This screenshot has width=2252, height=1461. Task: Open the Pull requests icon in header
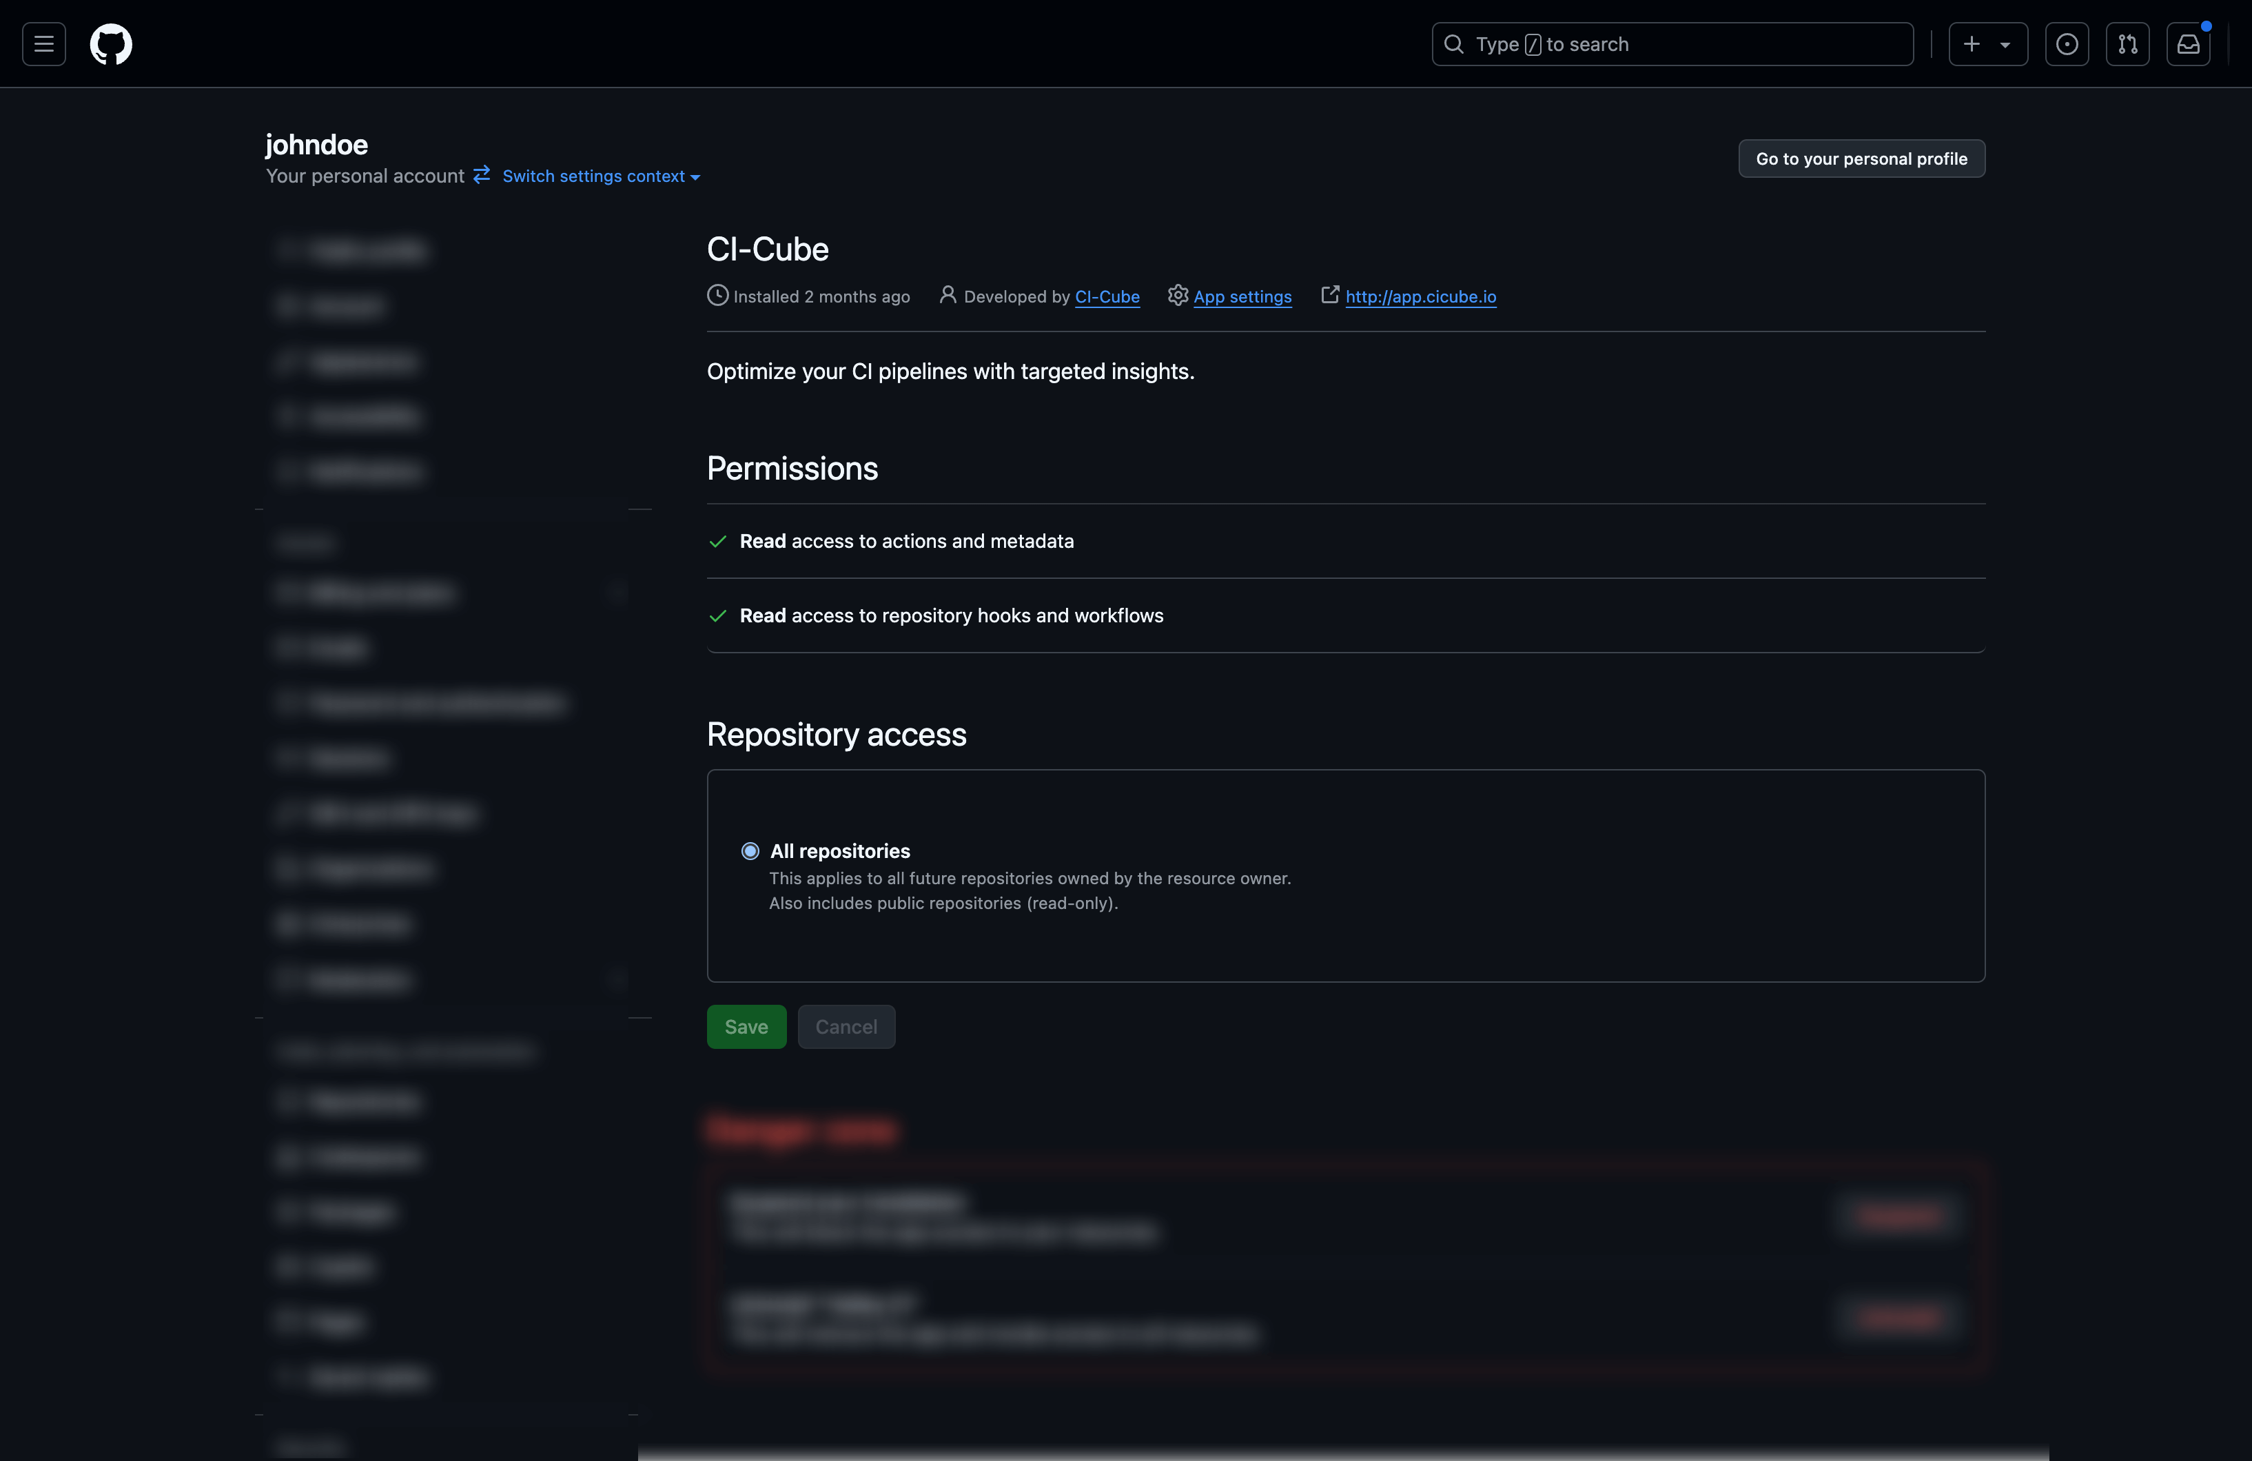click(x=2127, y=43)
